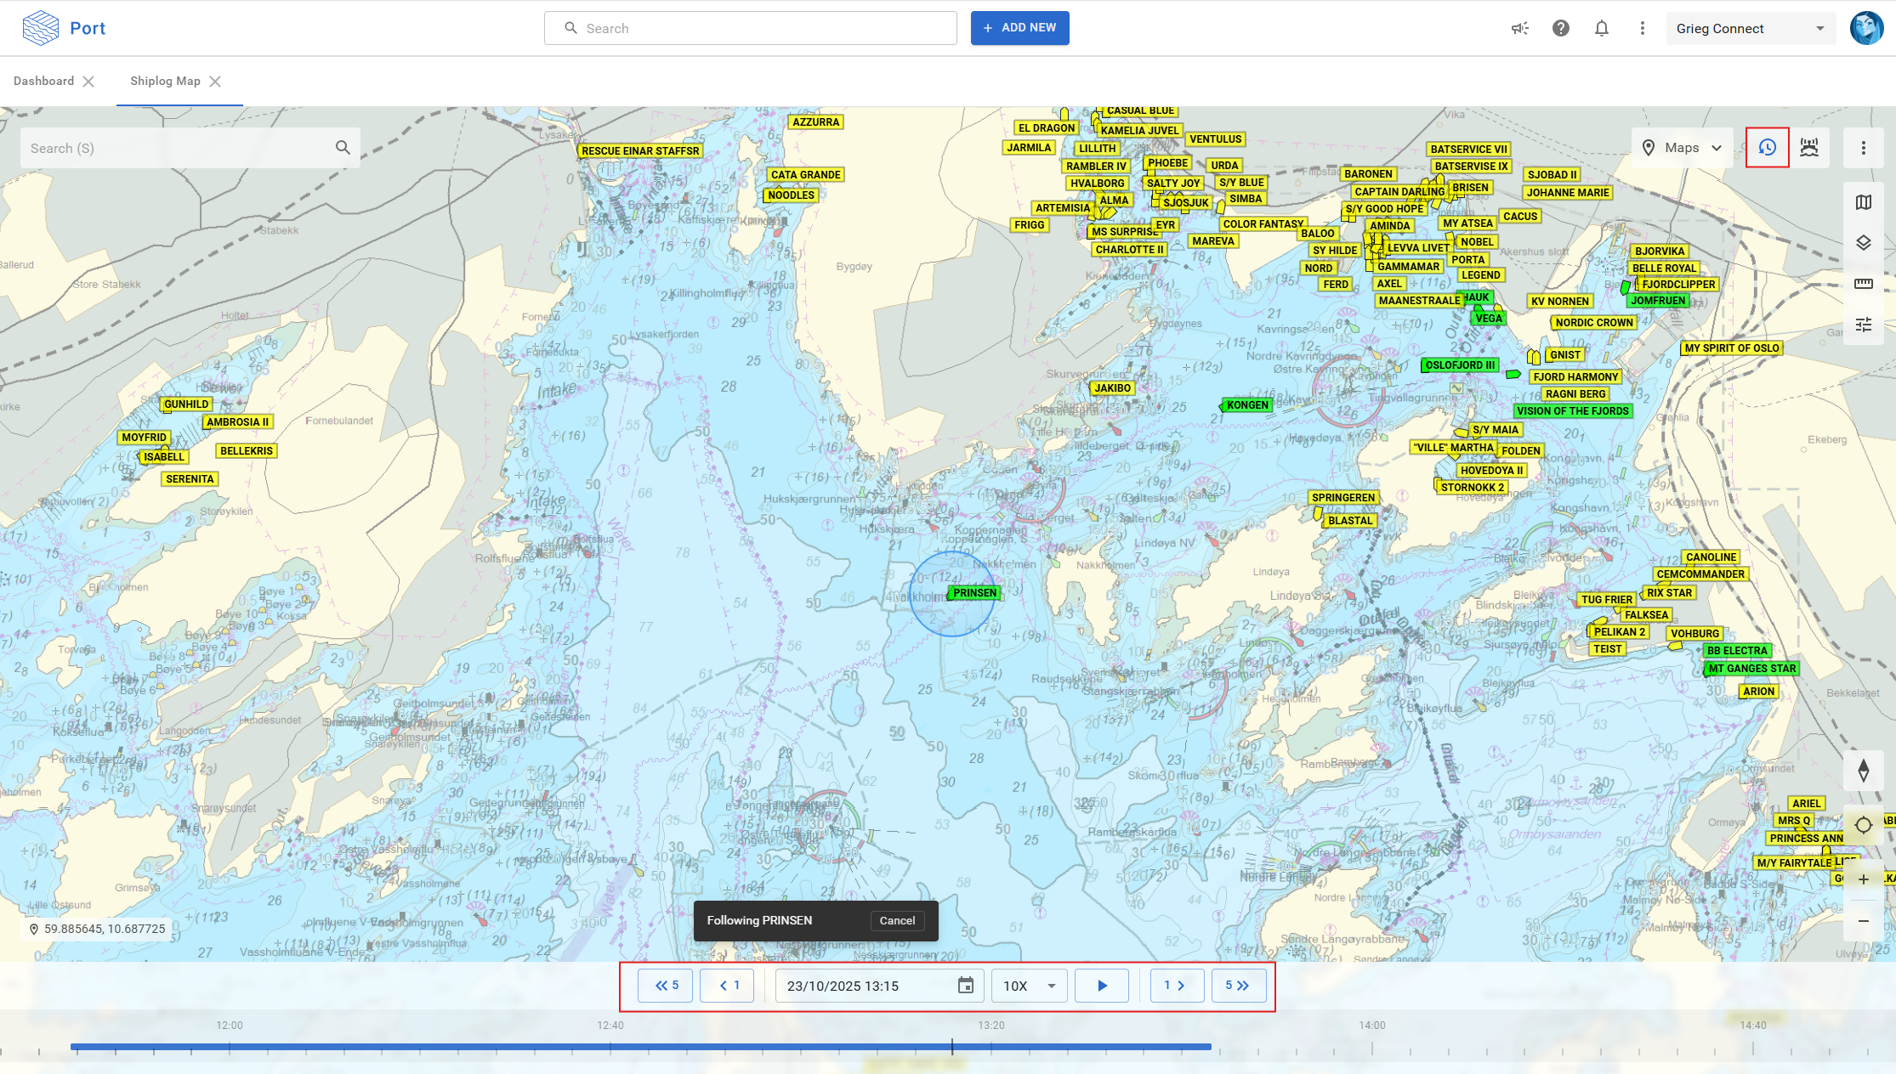Toggle the history playback clock icon
The image size is (1896, 1074).
pyautogui.click(x=1767, y=148)
